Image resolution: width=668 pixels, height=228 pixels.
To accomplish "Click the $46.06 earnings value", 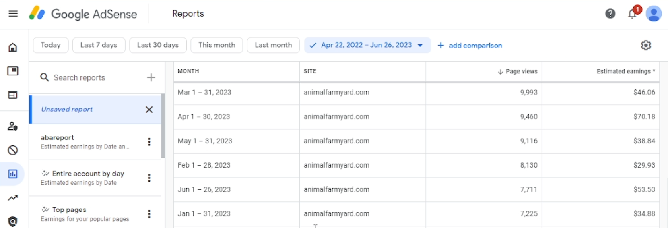I will coord(644,93).
